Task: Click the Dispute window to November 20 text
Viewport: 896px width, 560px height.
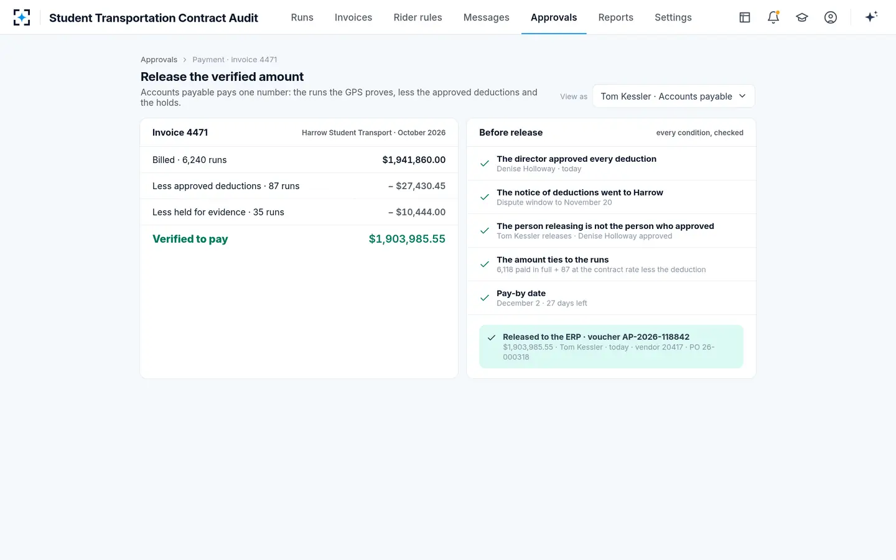Action: pyautogui.click(x=554, y=202)
